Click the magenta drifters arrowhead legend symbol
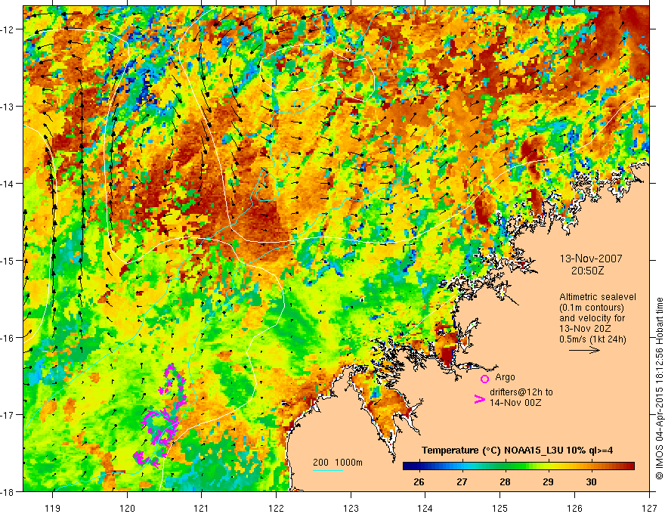 tap(480, 399)
